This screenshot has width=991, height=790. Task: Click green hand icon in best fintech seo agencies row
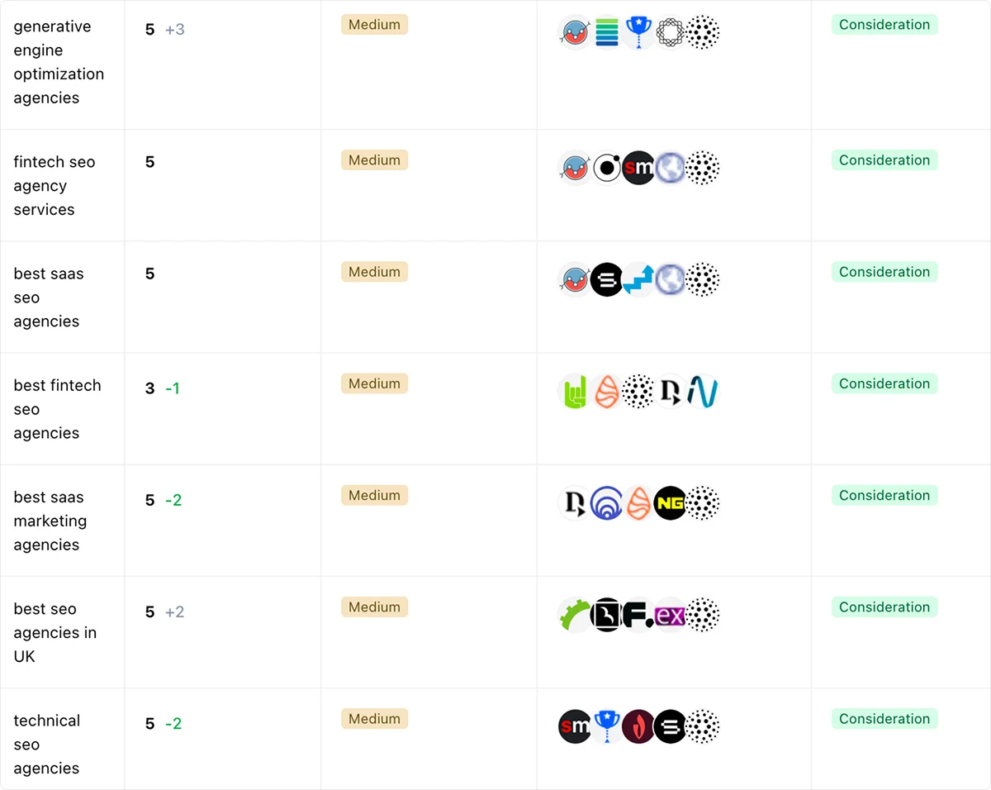[575, 392]
